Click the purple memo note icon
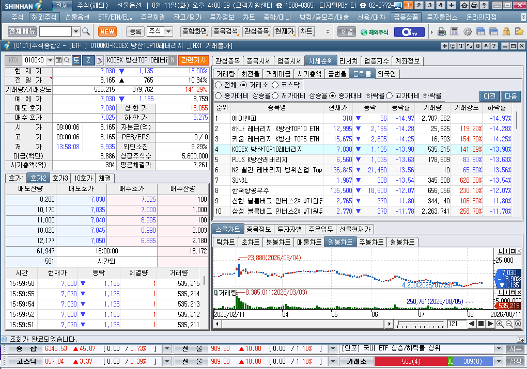 tap(99, 60)
